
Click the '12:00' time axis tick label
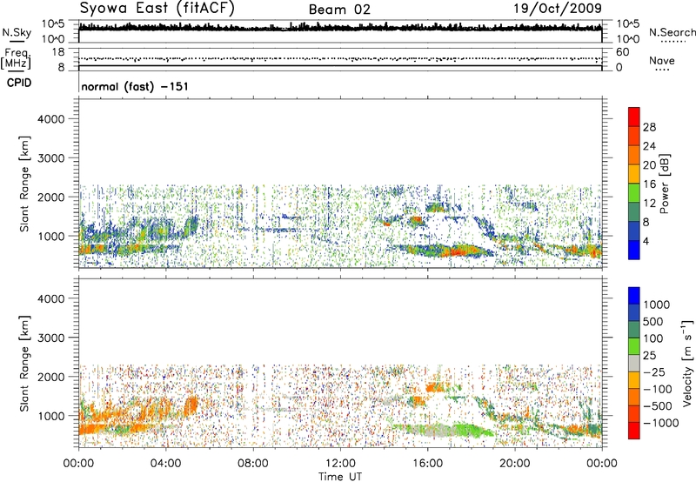[340, 464]
